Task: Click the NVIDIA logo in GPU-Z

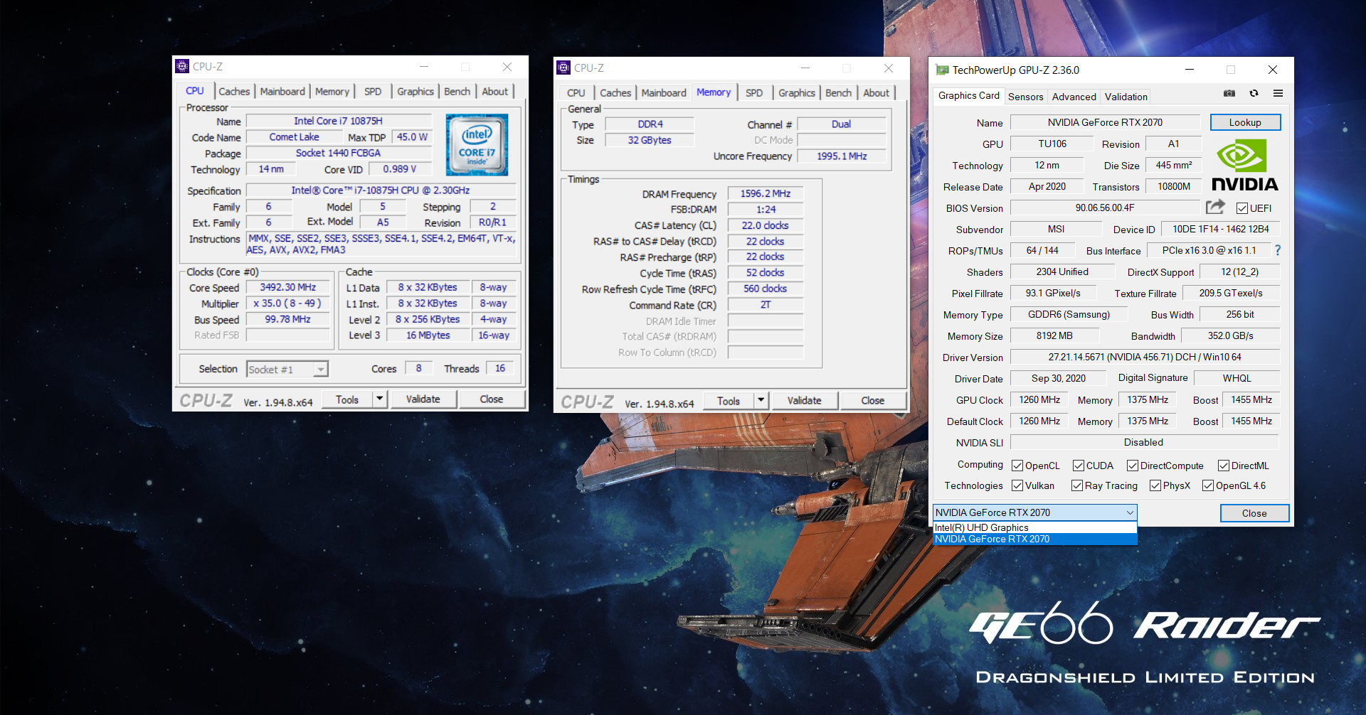Action: 1244,165
